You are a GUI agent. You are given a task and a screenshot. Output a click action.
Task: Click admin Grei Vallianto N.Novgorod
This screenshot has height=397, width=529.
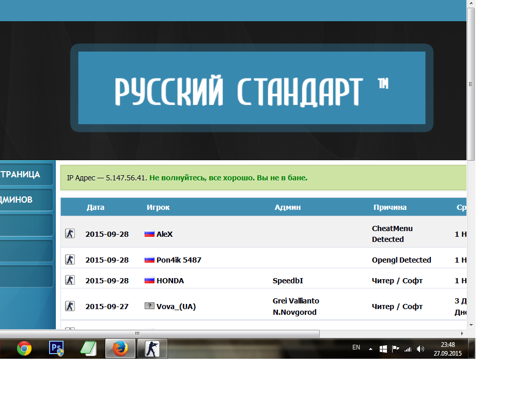click(295, 306)
